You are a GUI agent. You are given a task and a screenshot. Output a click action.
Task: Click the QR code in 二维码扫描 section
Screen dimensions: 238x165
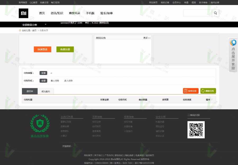coord(196,130)
